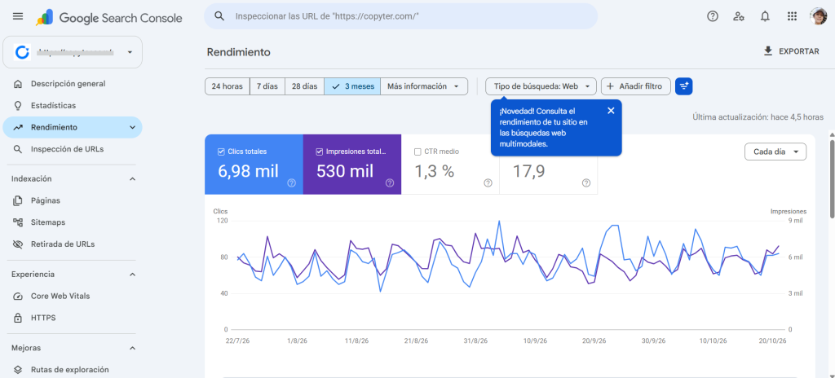Viewport: 835px width, 378px height.
Task: Click the Impresiones totales help icon
Action: pyautogui.click(x=390, y=183)
